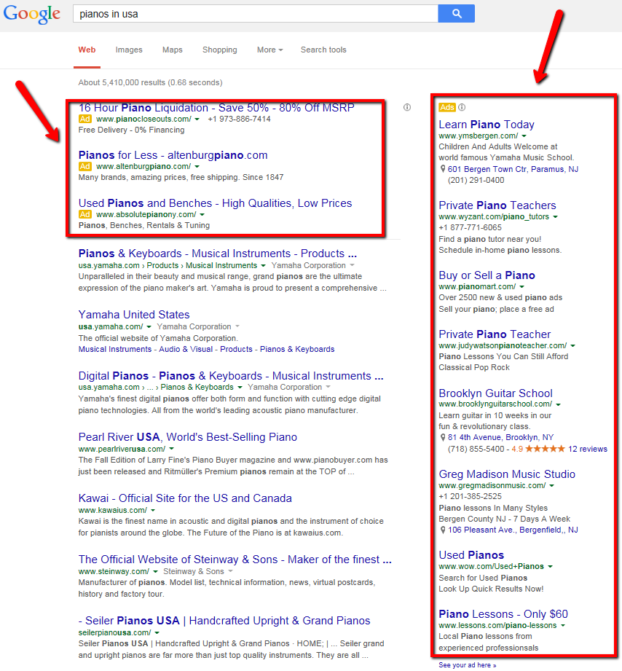Open 'Learn Piano Today' sidebar ad
The image size is (622, 671).
coord(487,125)
